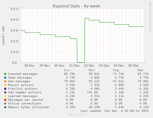The image size is (153, 118).
Task: Click the '02 Dez' x-axis date label
Action: [x=89, y=66]
